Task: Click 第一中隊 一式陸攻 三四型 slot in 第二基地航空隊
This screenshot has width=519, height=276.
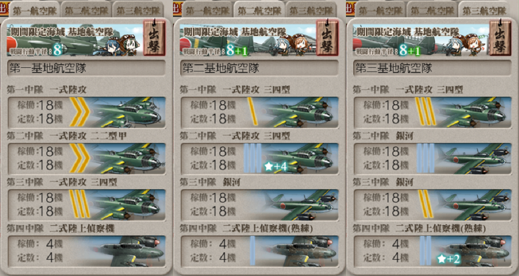Action: tap(260, 113)
